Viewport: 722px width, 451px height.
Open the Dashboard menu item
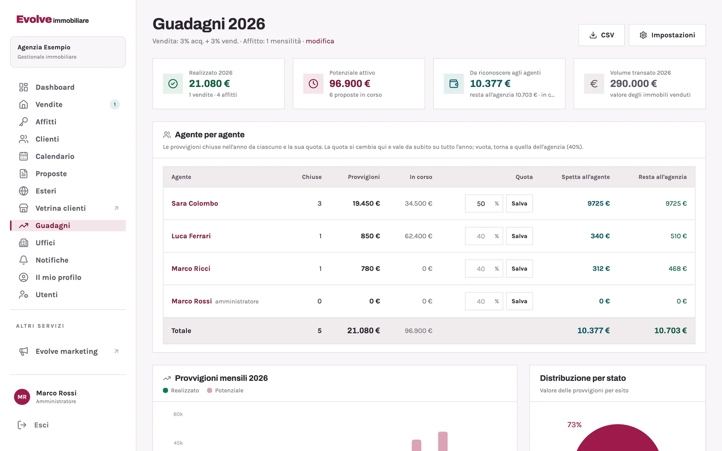click(x=68, y=87)
